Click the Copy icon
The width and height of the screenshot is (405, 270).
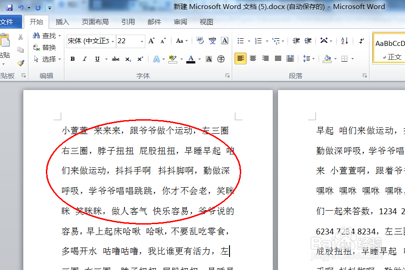click(x=20, y=49)
